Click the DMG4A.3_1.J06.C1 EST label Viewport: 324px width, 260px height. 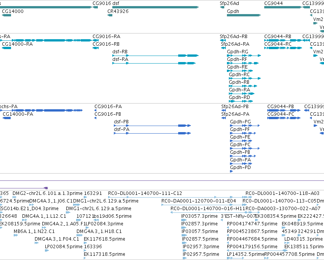coord(51,201)
